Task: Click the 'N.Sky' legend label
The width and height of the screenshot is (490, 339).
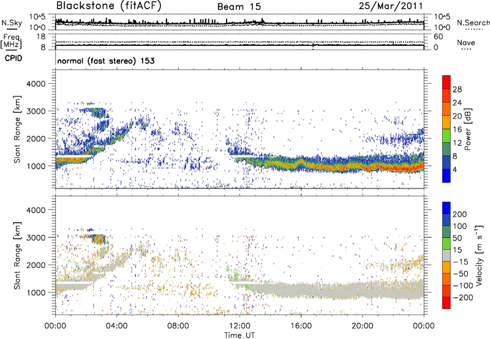Action: (12, 23)
